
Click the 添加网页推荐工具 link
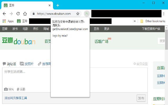[x=16, y=98]
